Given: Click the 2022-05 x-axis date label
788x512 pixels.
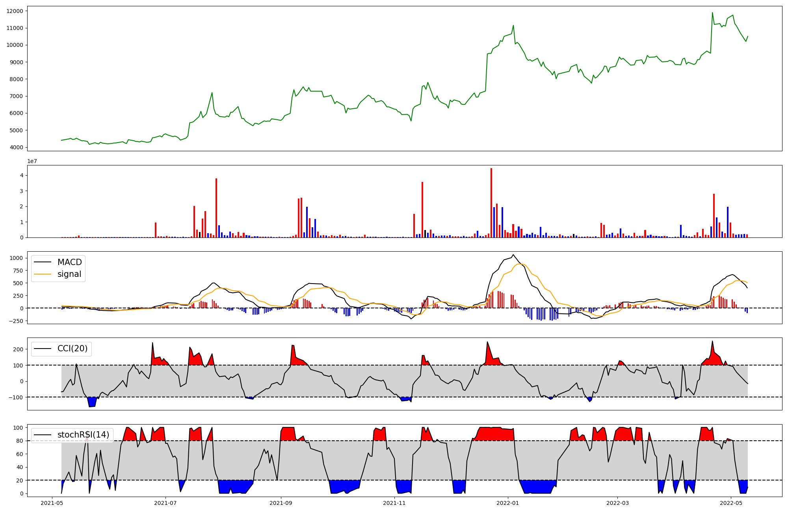Looking at the screenshot, I should tap(731, 503).
